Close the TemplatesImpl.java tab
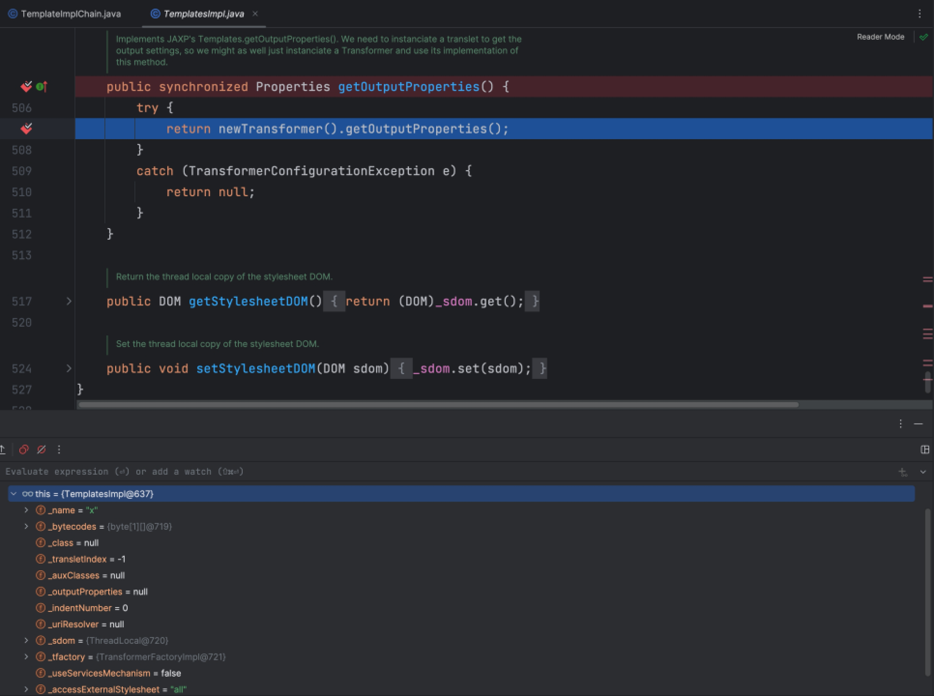Screen dimensions: 934x696 (255, 14)
